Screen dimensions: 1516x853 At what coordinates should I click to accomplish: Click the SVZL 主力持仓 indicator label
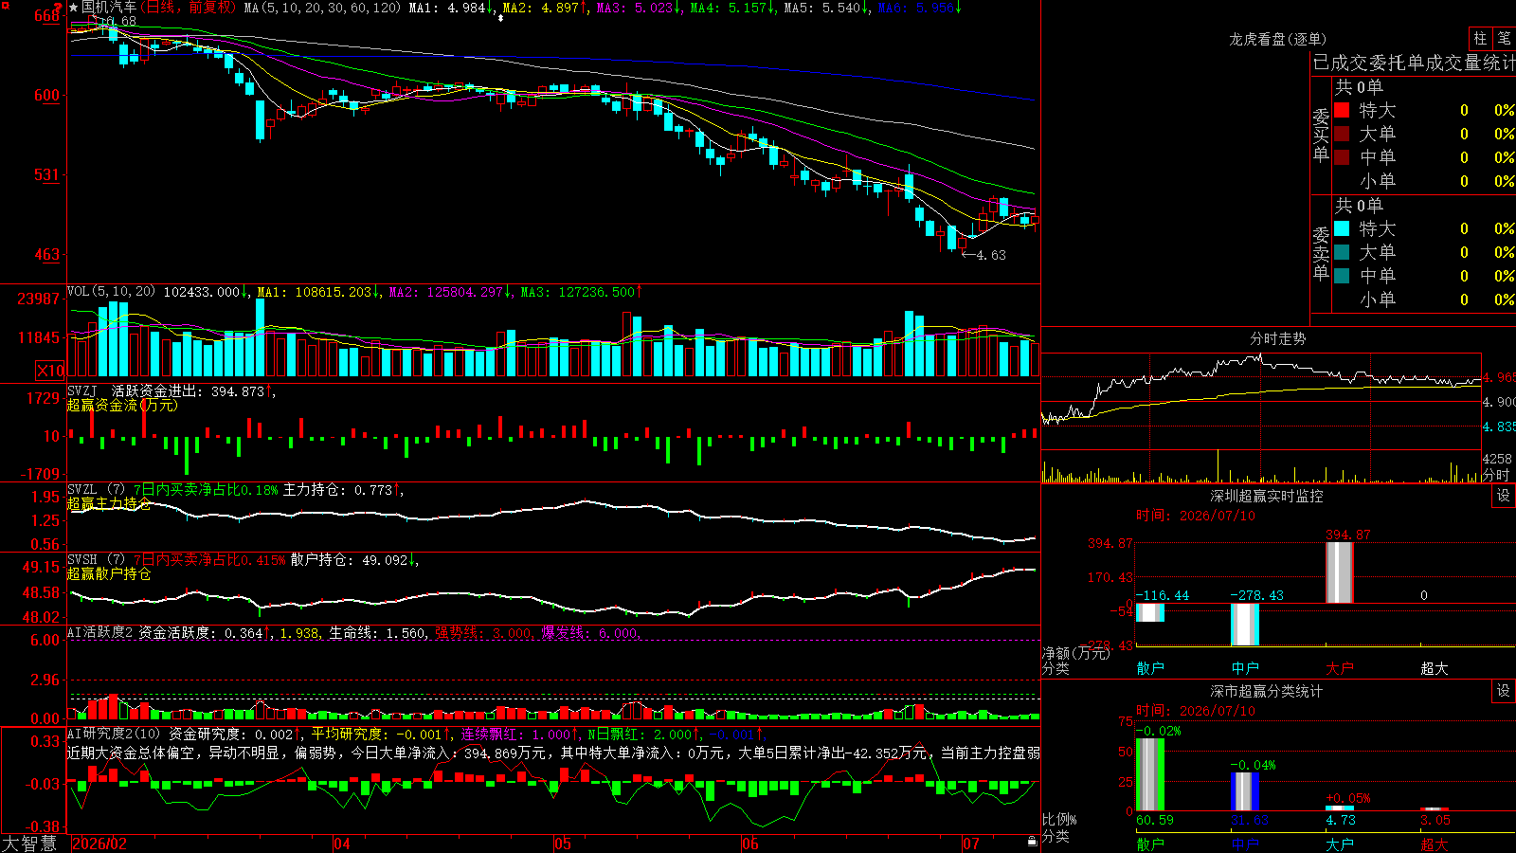pyautogui.click(x=235, y=490)
